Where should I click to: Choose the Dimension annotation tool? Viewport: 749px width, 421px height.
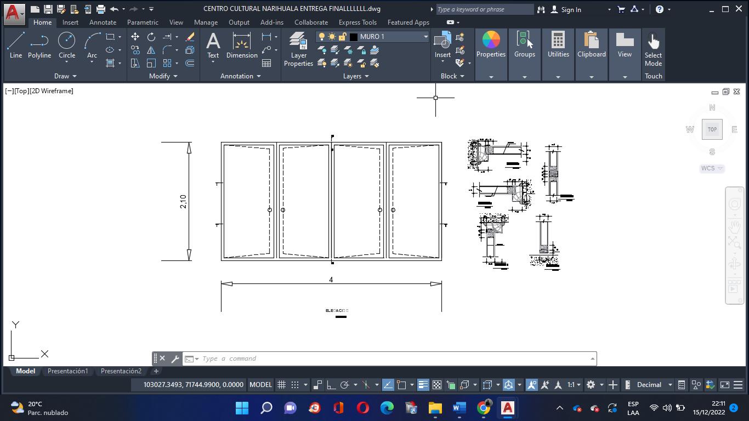click(x=242, y=45)
